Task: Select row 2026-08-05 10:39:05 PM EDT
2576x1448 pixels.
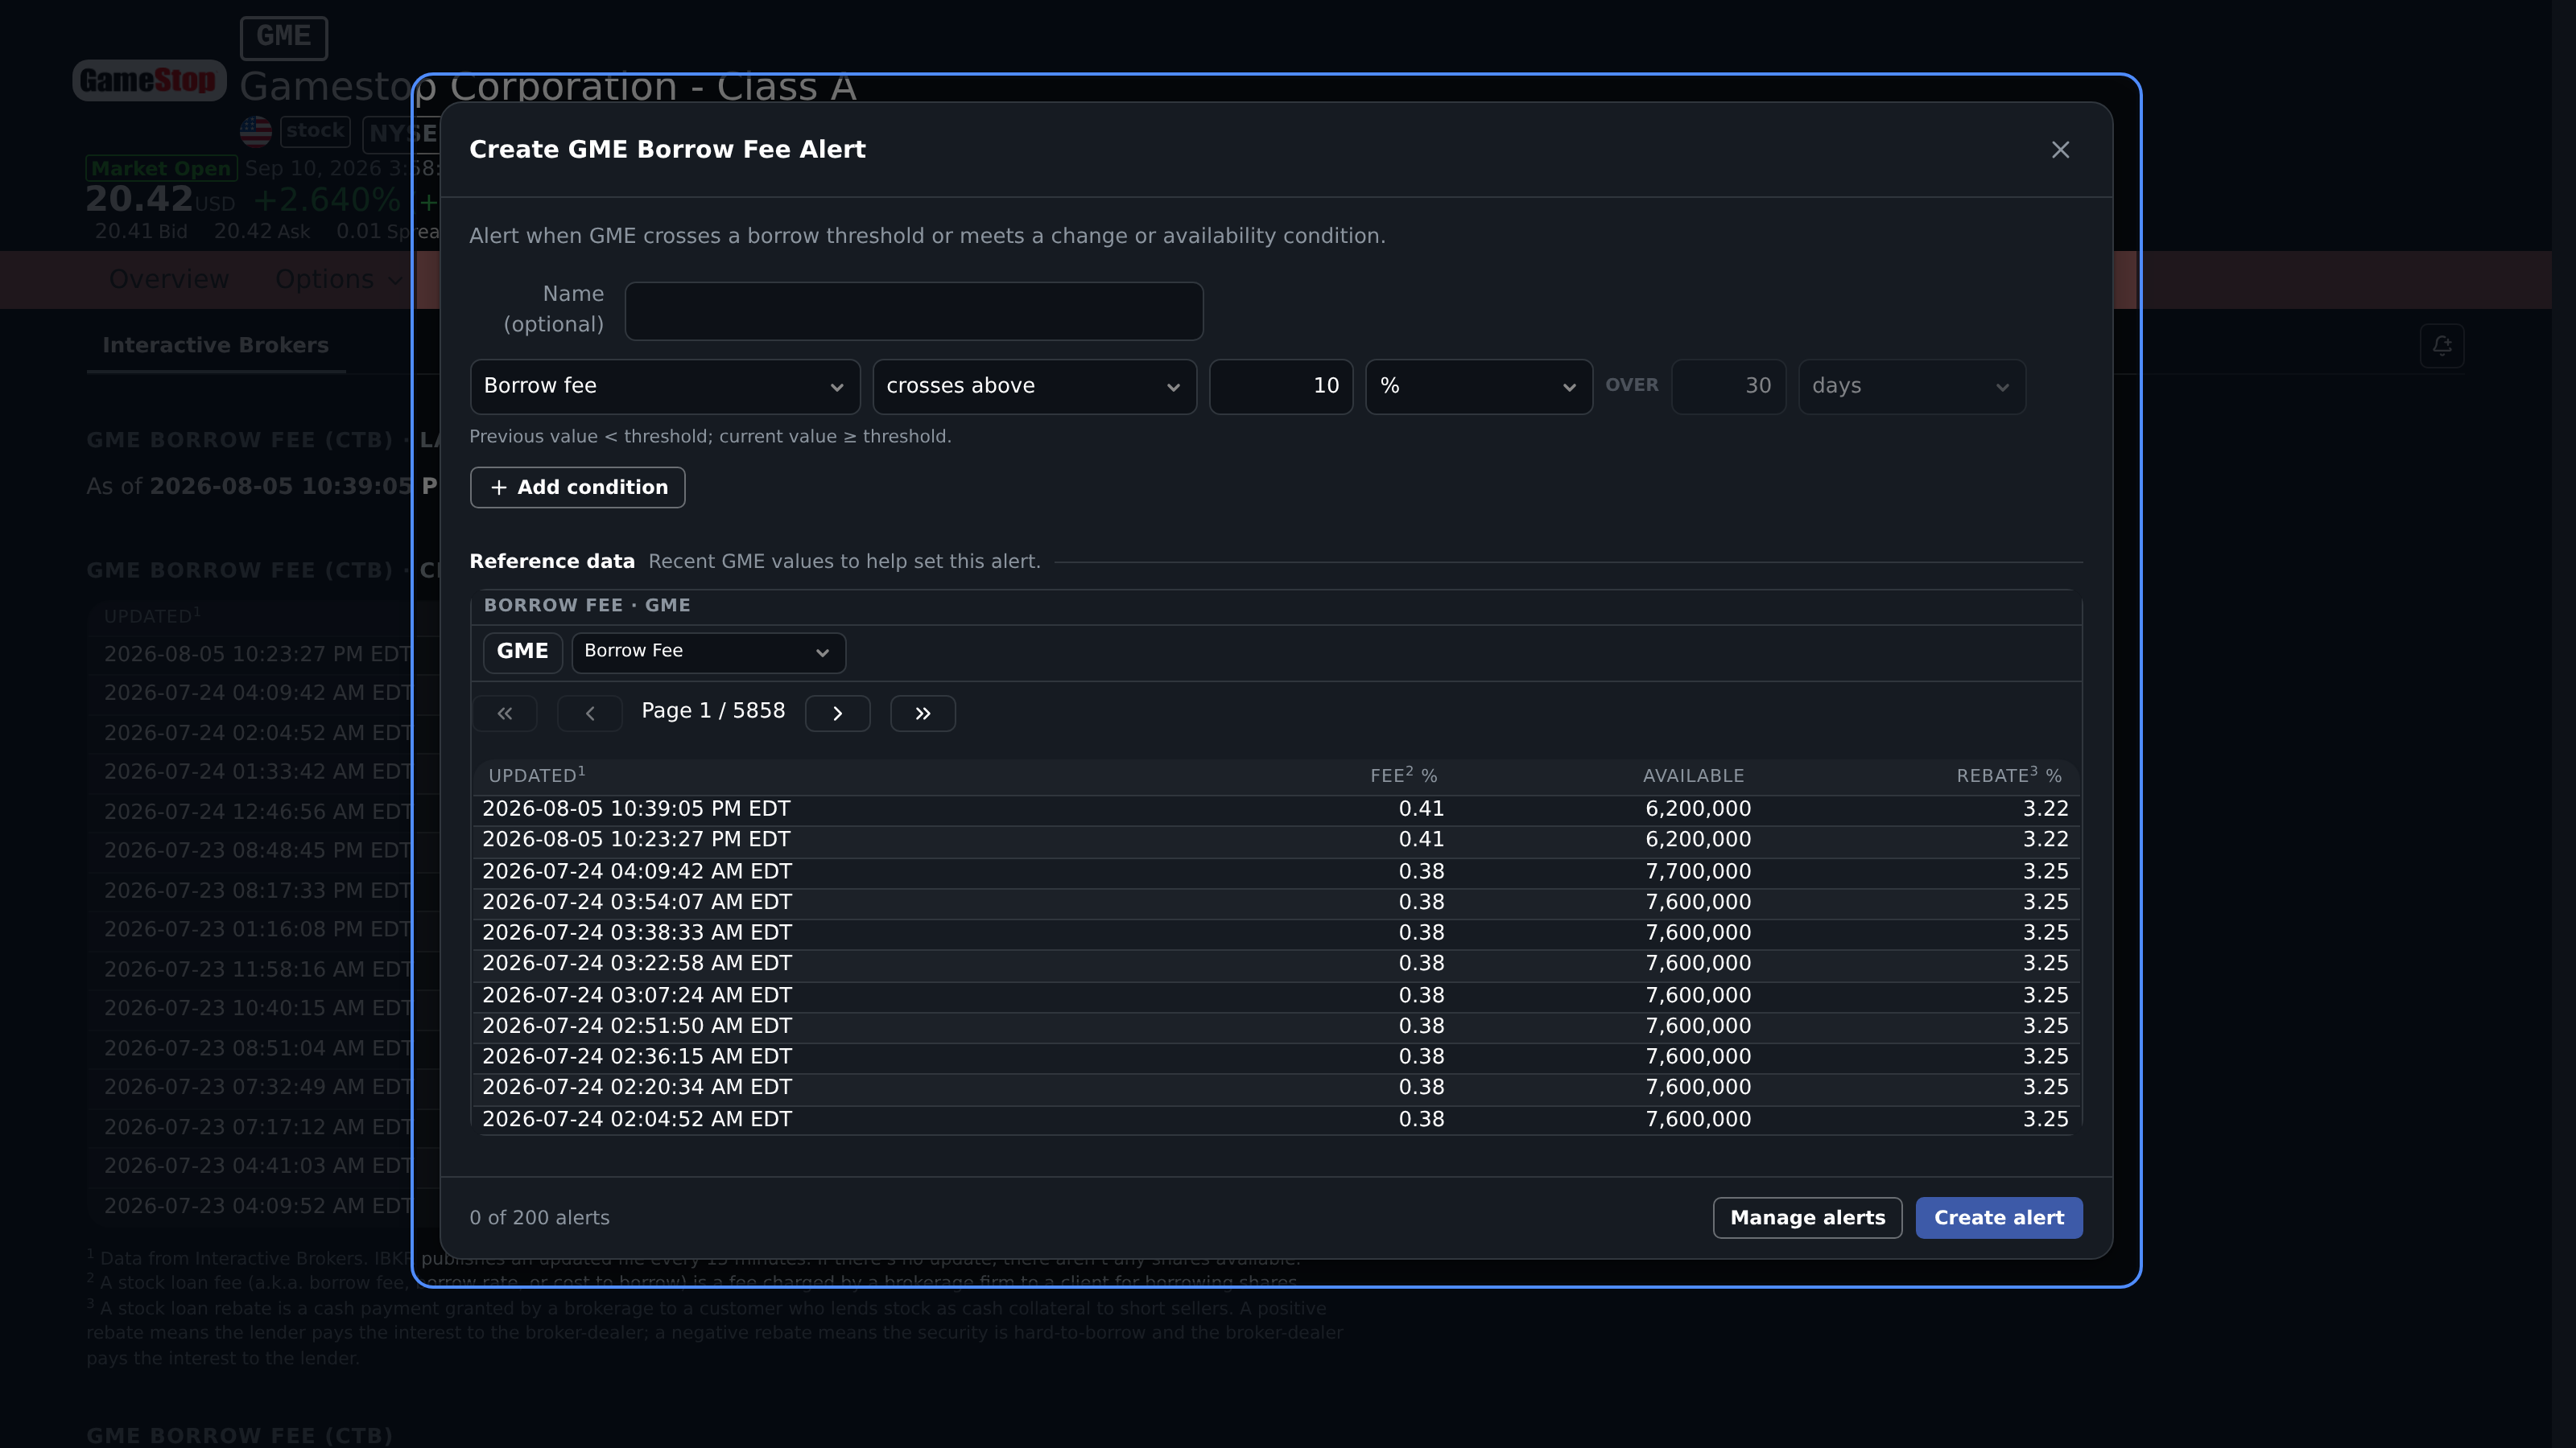Action: point(1275,809)
